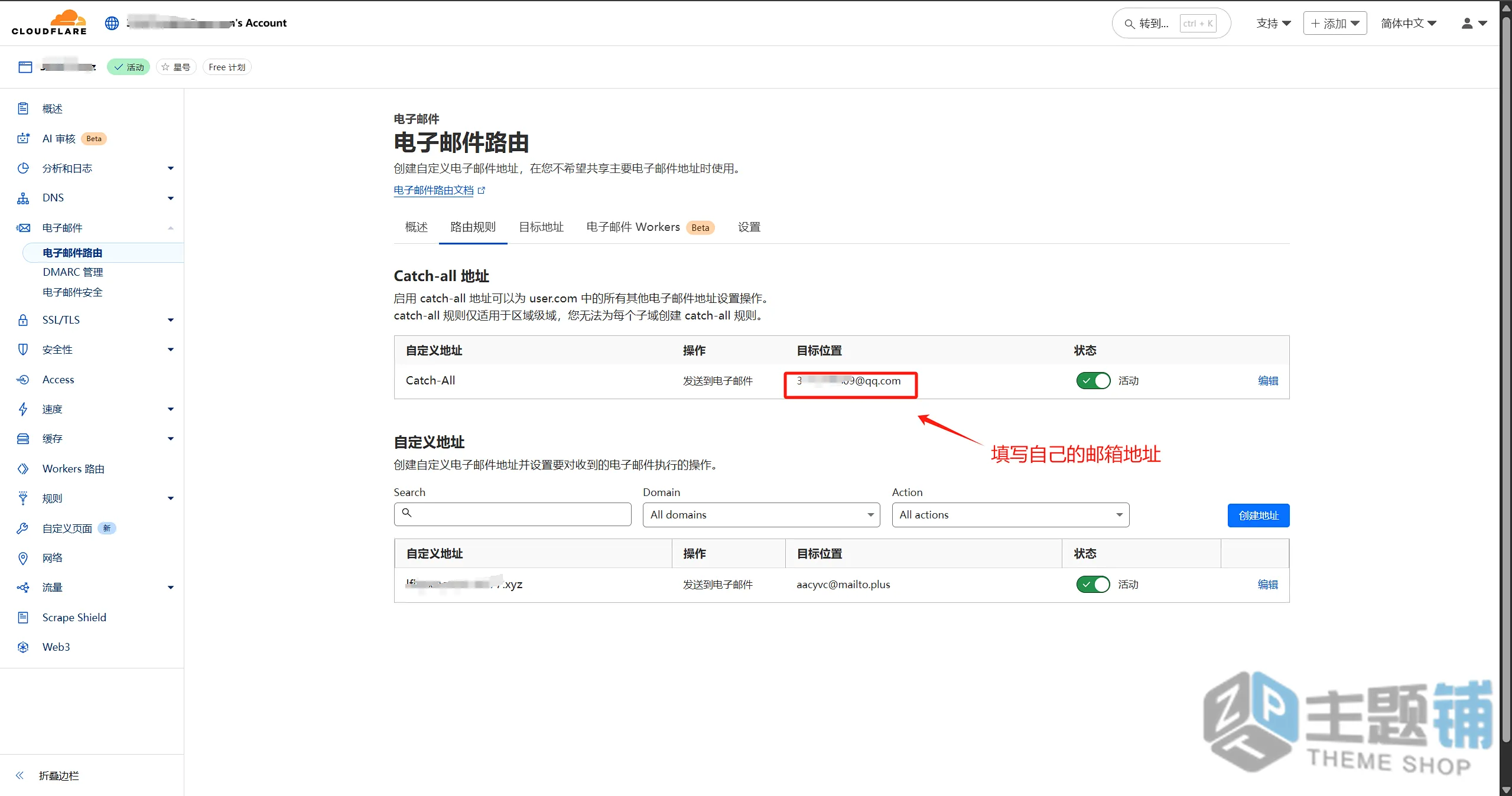
Task: Click the 网络 location pin icon
Action: click(23, 557)
